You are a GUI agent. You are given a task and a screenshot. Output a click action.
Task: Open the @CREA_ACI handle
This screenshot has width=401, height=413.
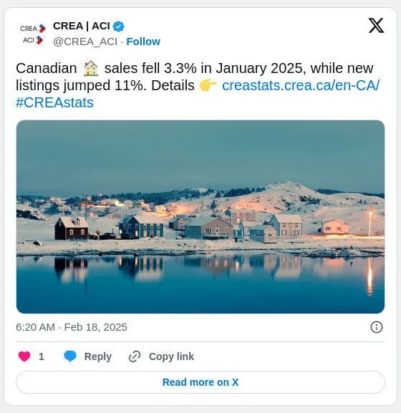point(85,42)
